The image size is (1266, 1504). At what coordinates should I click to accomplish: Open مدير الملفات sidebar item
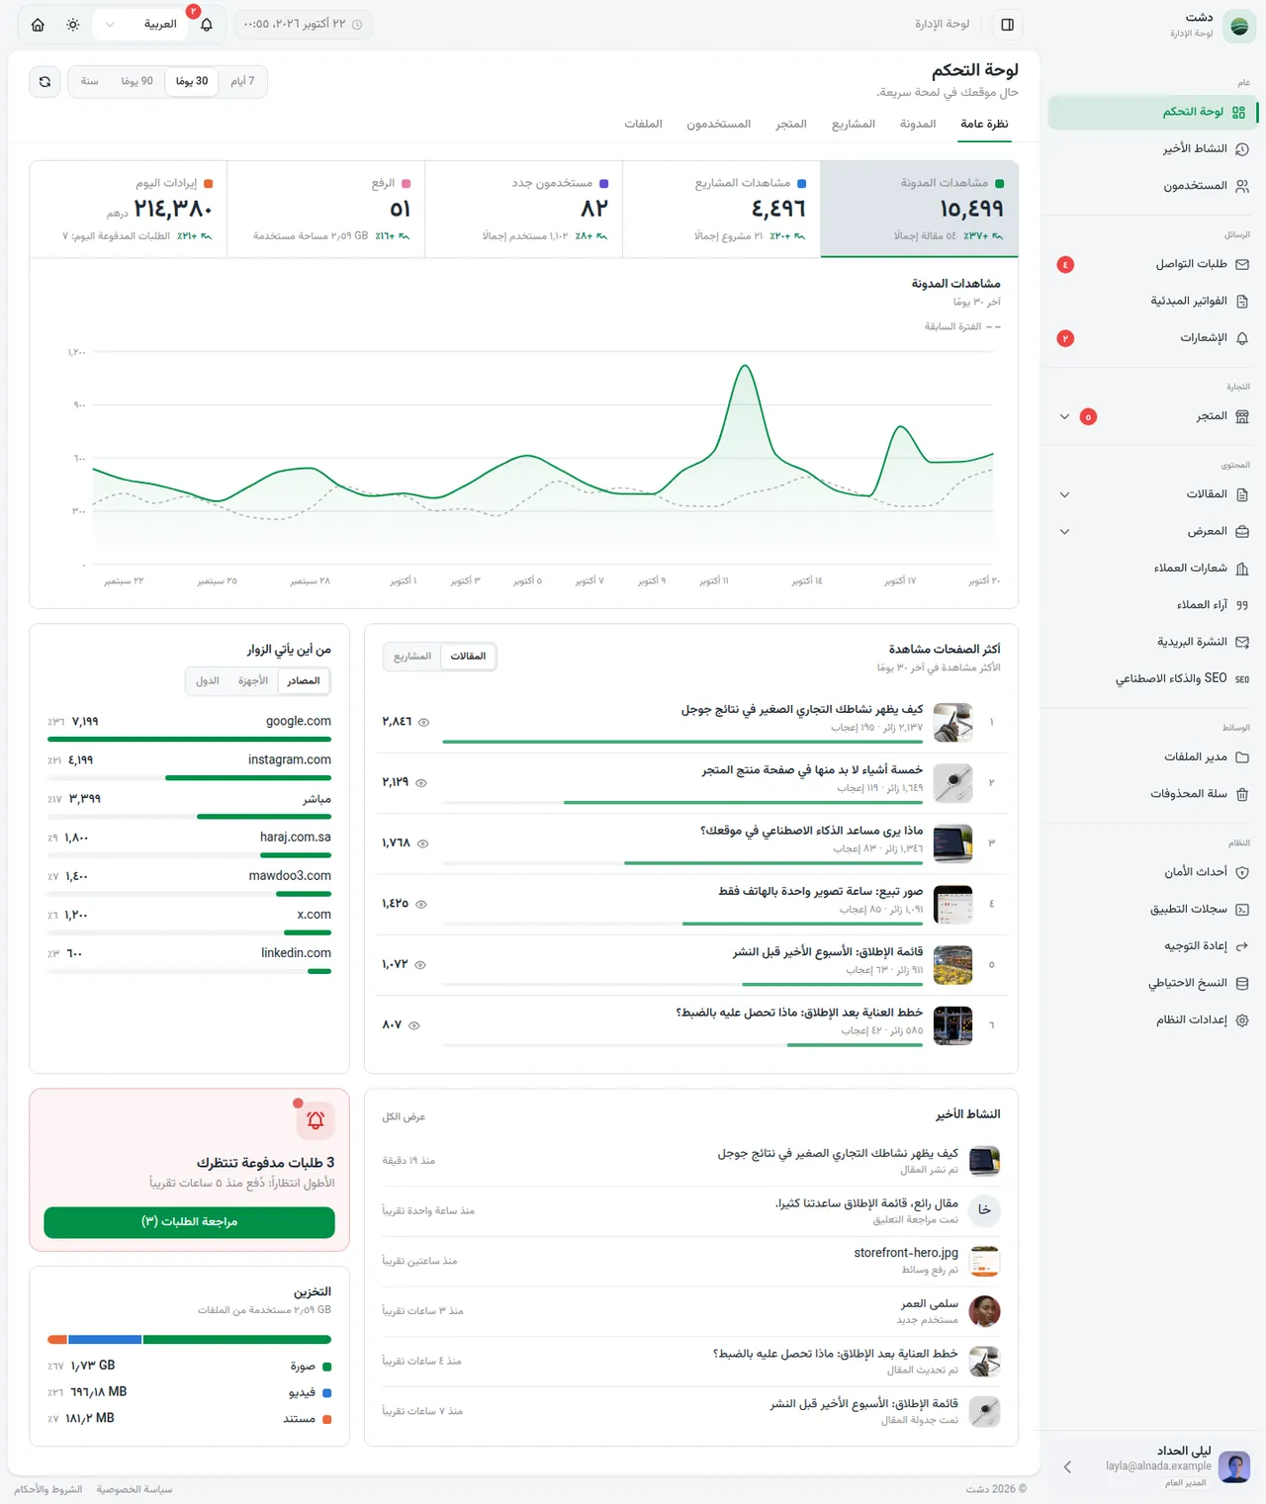(1153, 757)
